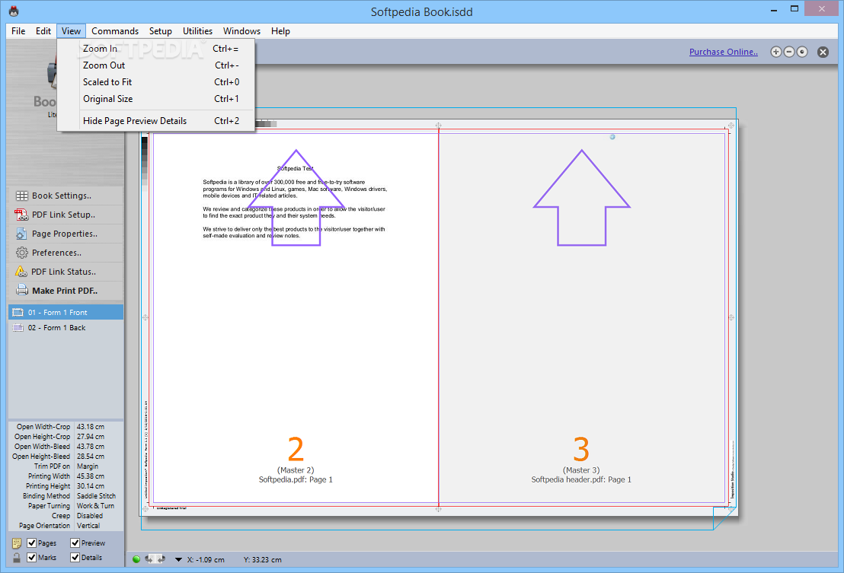This screenshot has width=844, height=573.
Task: Open the Setup menu
Action: click(161, 31)
